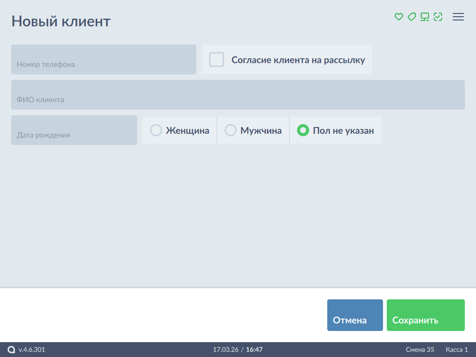This screenshot has height=357, width=476.
Task: Click the green price tag icon
Action: click(x=411, y=17)
